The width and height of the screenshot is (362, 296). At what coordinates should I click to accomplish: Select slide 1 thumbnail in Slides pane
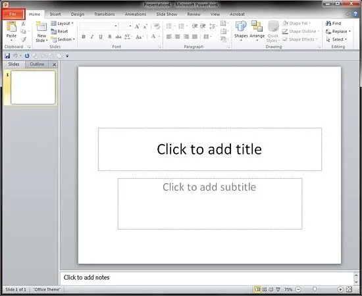(33, 87)
